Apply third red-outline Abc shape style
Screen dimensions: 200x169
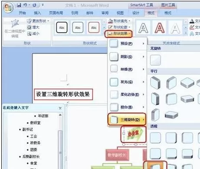click(94, 27)
